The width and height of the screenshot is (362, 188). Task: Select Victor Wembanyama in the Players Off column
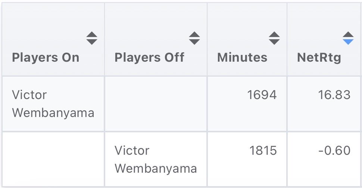(155, 160)
